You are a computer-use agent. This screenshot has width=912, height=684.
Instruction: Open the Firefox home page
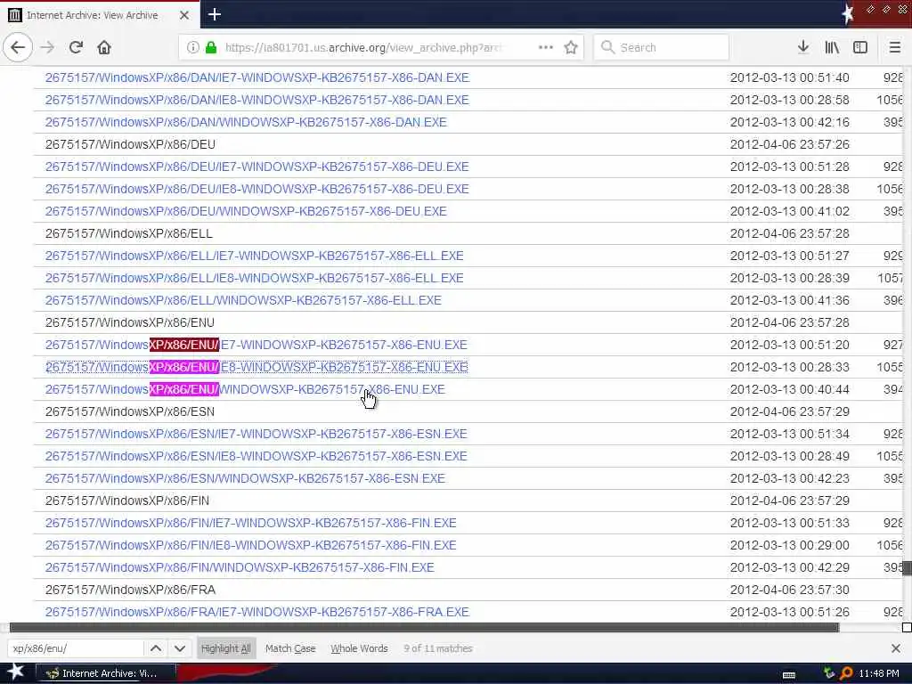tap(104, 47)
